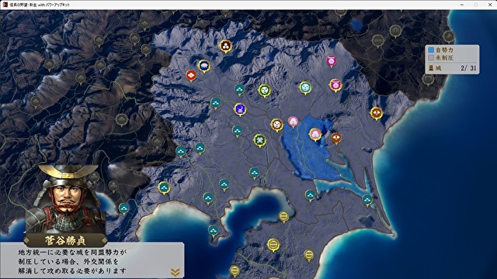Screen dimensions: 497x279
Task: Select the teal gold-ringed castle on the southwest coast
Action: 164,188
